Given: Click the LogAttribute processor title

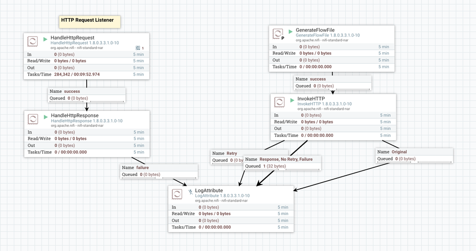Looking at the screenshot, I should pos(209,191).
